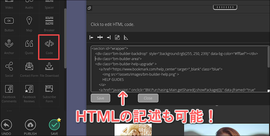Add Subscribe Form module
Image resolution: width=270 pixels, height=136 pixels.
click(x=49, y=94)
